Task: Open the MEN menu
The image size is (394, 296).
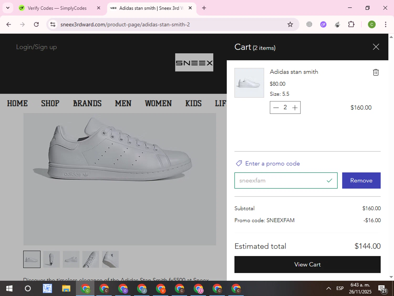Action: coord(123,103)
